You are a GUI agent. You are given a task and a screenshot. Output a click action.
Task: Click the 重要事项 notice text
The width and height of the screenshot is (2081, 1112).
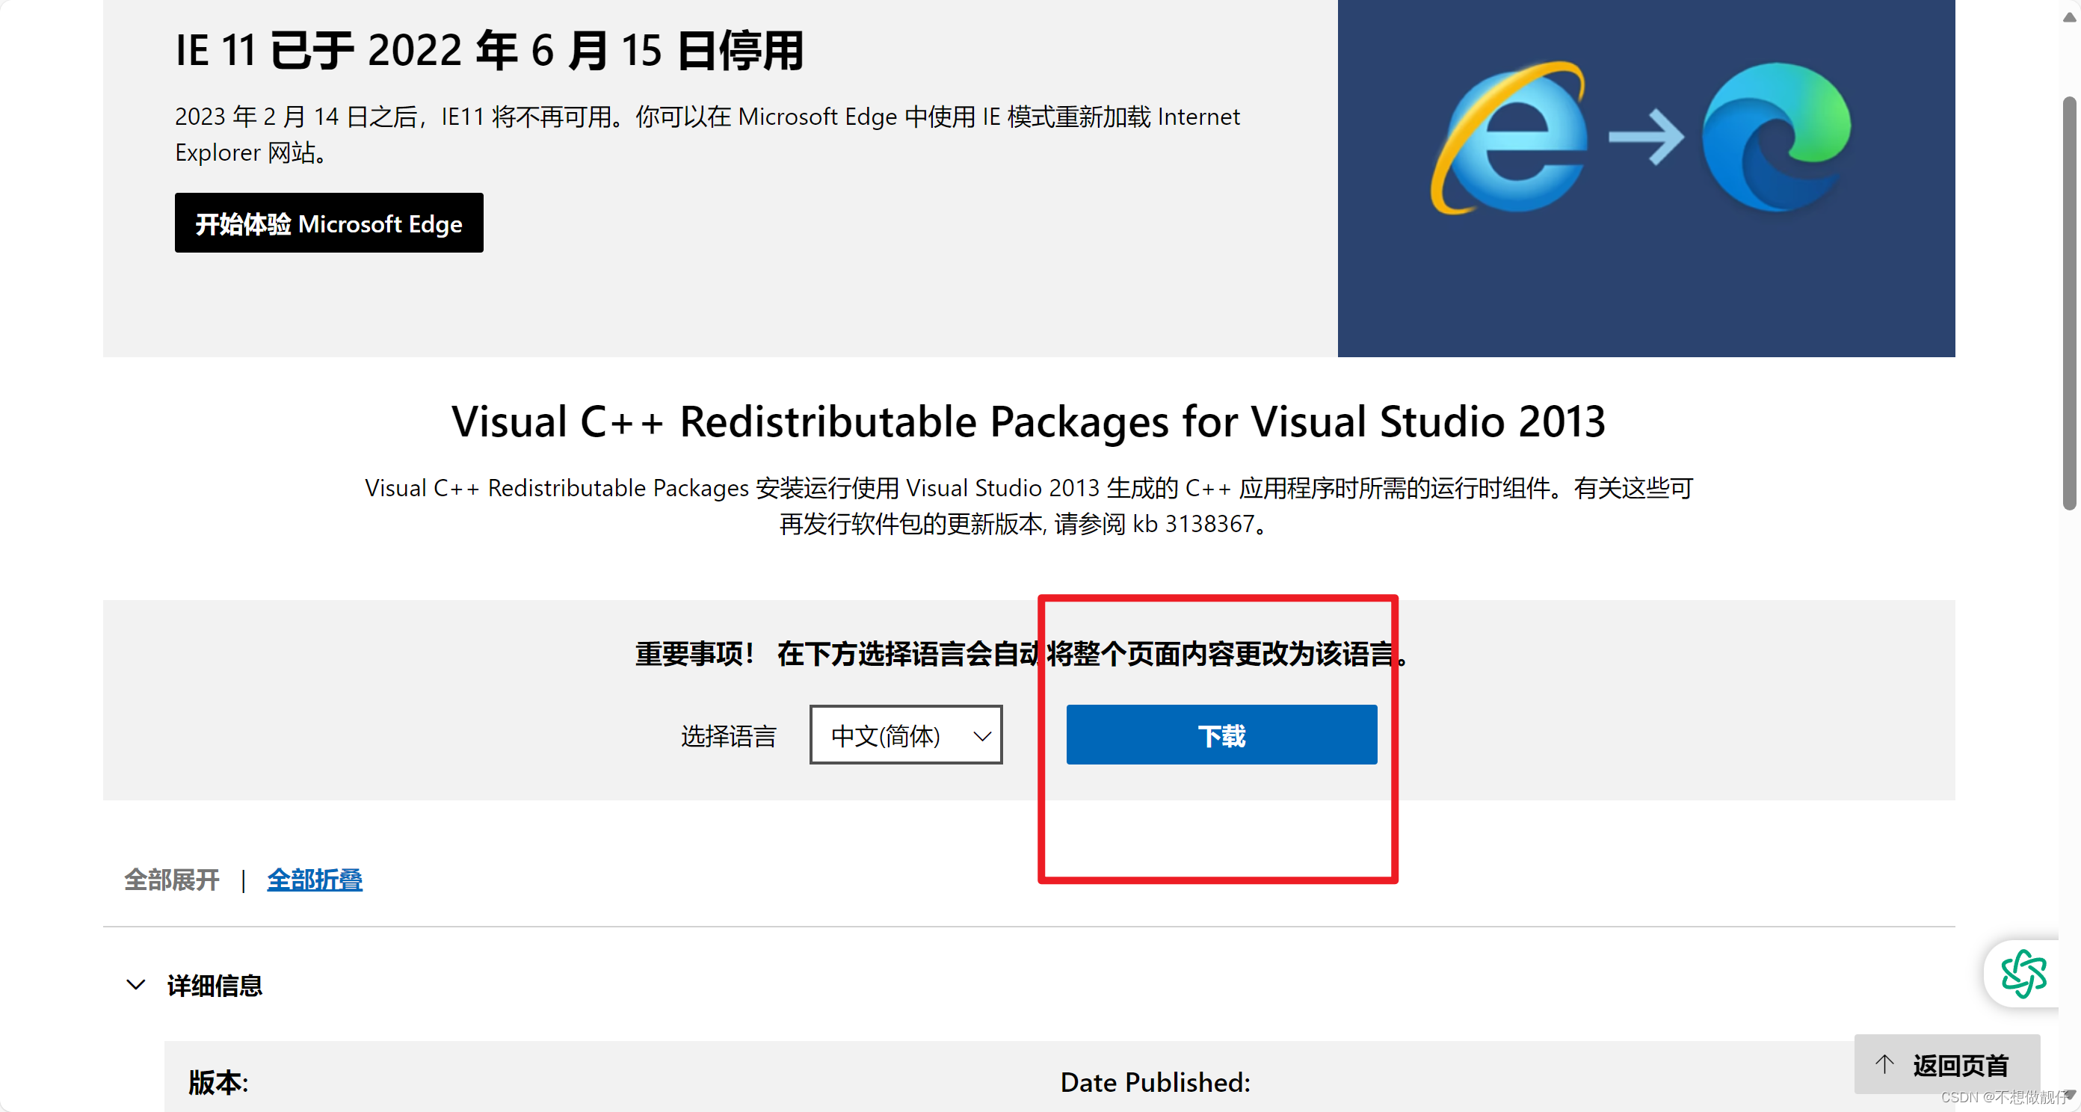(x=1023, y=653)
